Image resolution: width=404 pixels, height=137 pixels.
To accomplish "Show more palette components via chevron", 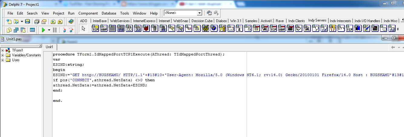I will click(398, 29).
